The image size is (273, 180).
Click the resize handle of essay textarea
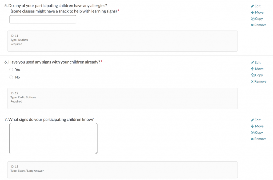click(x=96, y=153)
